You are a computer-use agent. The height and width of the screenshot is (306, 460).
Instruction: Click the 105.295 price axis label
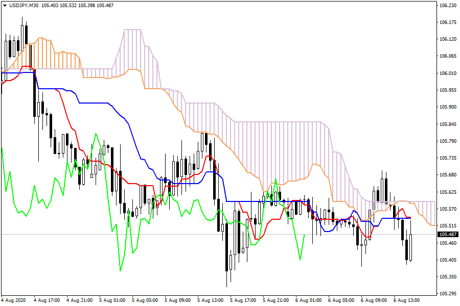447,294
